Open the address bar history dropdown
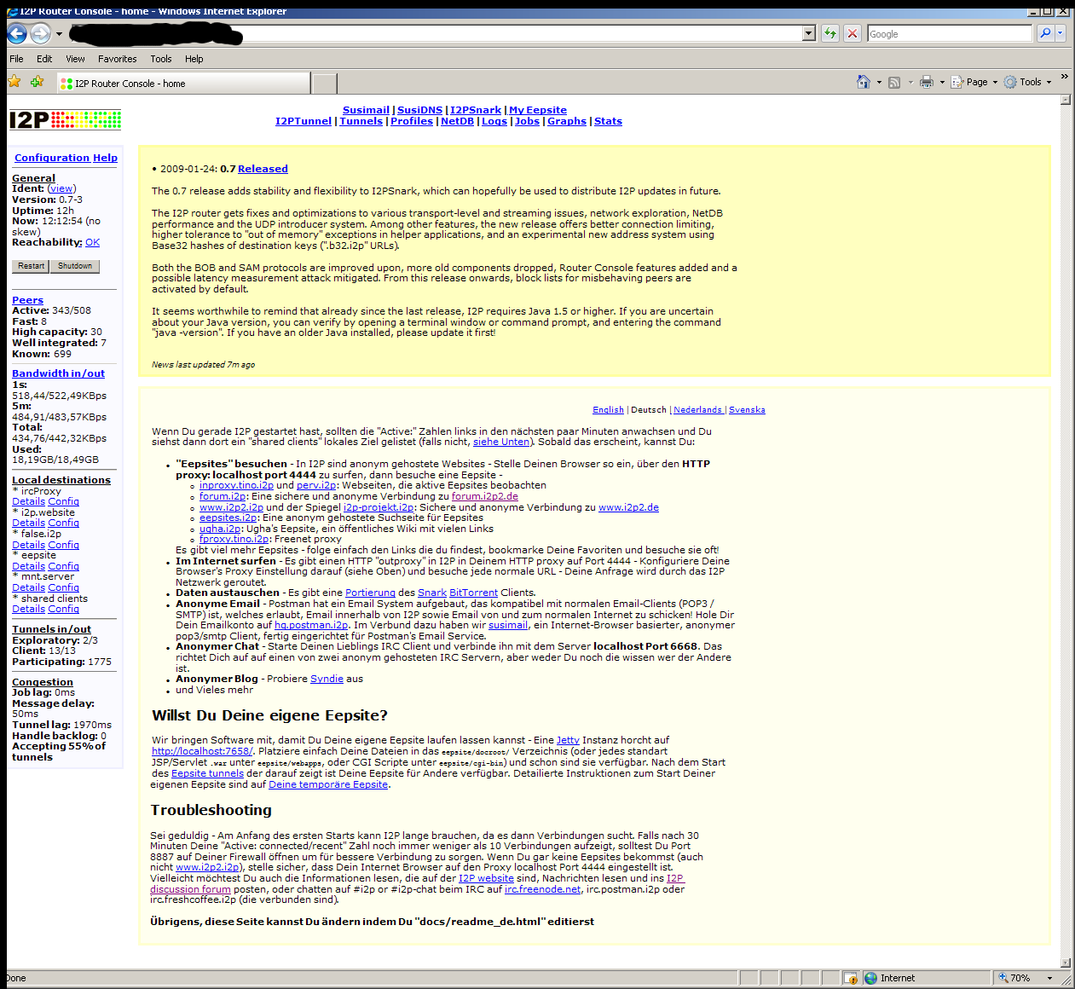1075x989 pixels. coord(809,33)
